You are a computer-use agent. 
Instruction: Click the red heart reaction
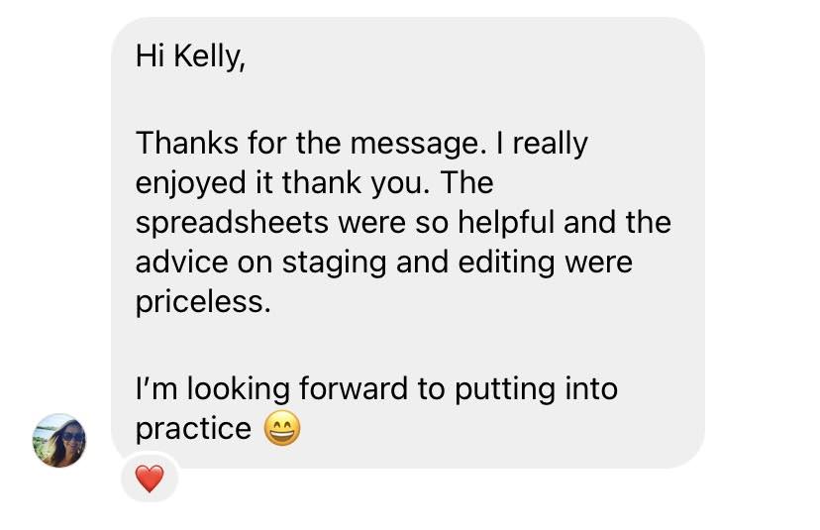point(149,480)
